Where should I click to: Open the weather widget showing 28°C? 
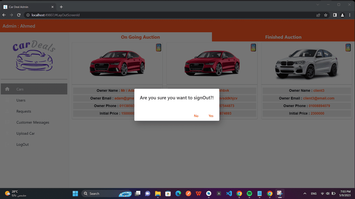pyautogui.click(x=15, y=193)
